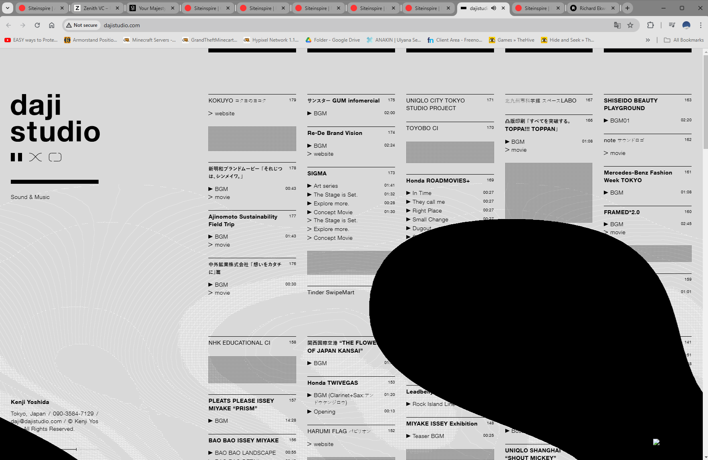The image size is (708, 460).
Task: Toggle the loop repeat icon
Action: 55,157
